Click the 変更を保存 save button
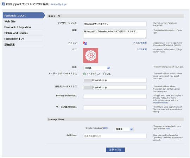Screen dimensions: 190x158 (115, 150)
